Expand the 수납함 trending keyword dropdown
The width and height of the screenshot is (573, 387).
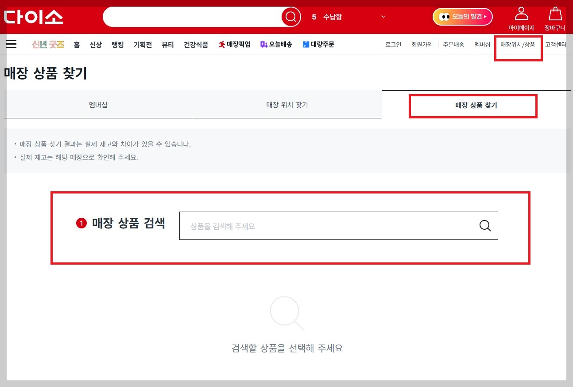tap(383, 17)
